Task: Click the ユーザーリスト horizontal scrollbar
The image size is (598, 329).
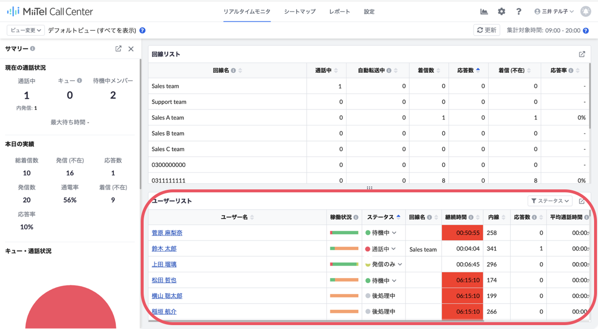Action: (316, 321)
